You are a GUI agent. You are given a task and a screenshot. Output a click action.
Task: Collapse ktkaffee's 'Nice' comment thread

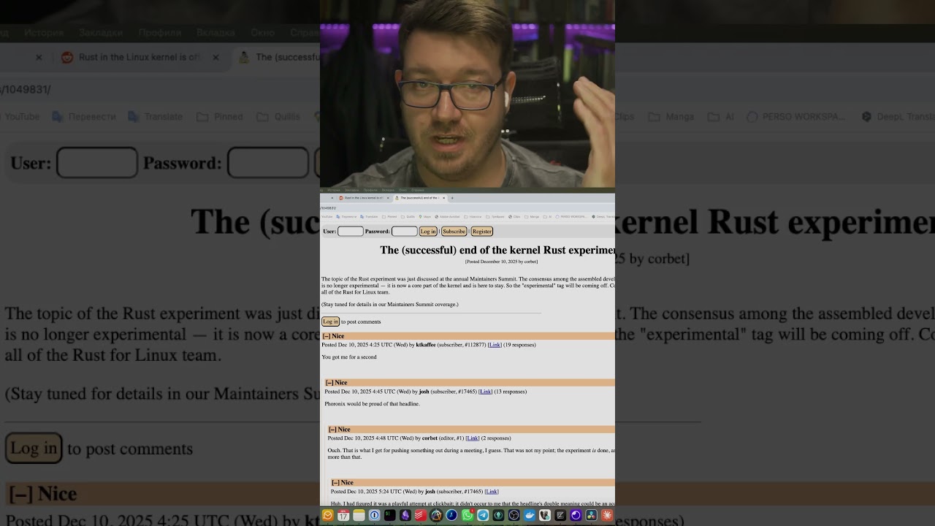click(327, 336)
